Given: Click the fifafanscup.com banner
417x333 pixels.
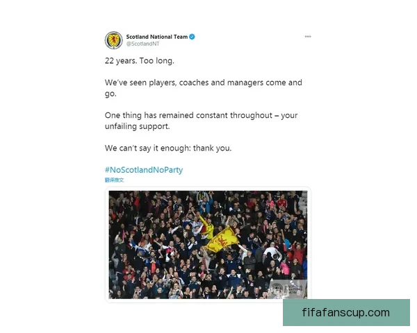Looking at the screenshot, I should pyautogui.click(x=346, y=313).
